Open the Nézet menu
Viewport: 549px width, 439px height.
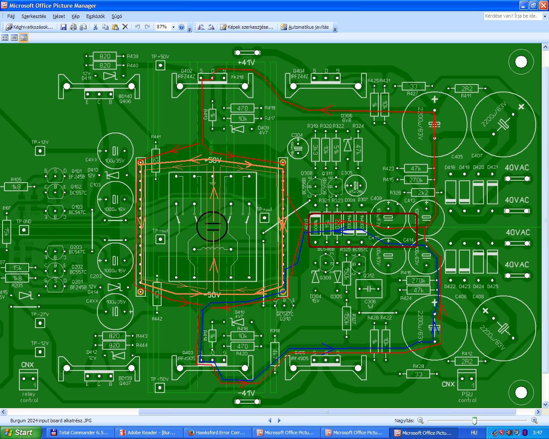(59, 16)
